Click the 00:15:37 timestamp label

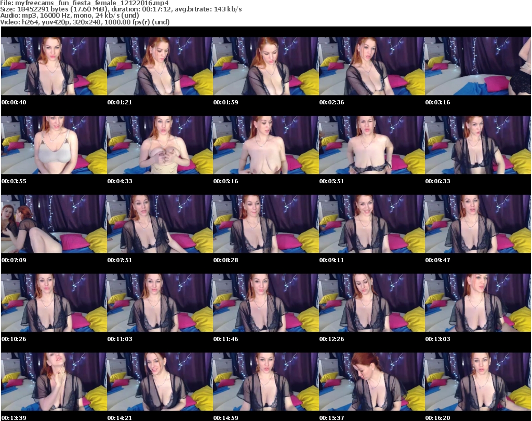[x=331, y=418]
